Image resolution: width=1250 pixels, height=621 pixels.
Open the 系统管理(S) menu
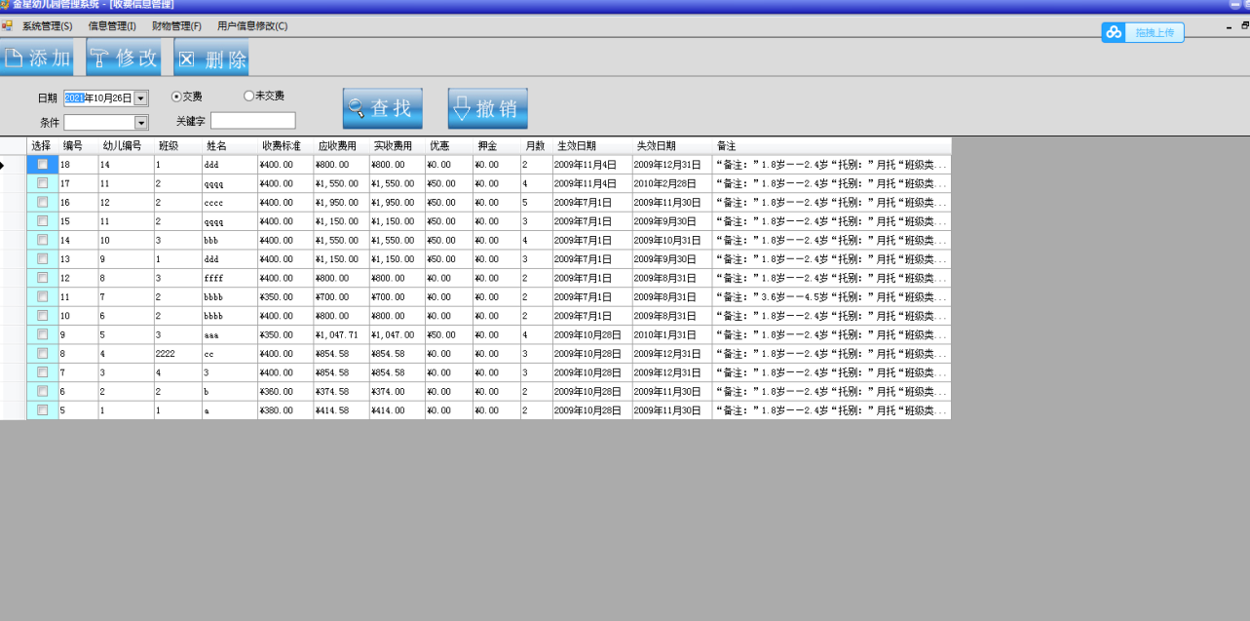48,26
